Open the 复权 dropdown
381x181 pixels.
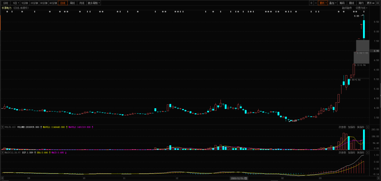[323, 3]
